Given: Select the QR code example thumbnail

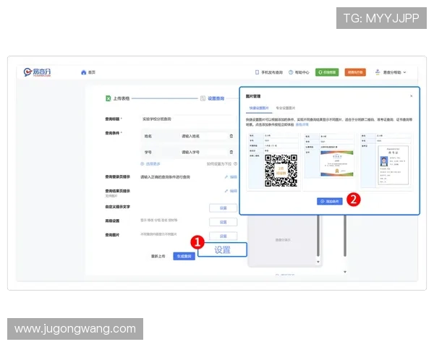Looking at the screenshot, I should 273,162.
